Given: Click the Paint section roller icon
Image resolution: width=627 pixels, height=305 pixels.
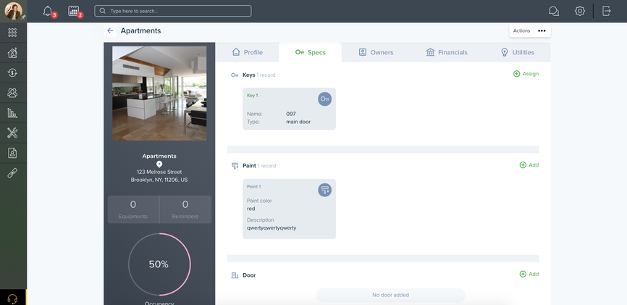Looking at the screenshot, I should [x=235, y=166].
